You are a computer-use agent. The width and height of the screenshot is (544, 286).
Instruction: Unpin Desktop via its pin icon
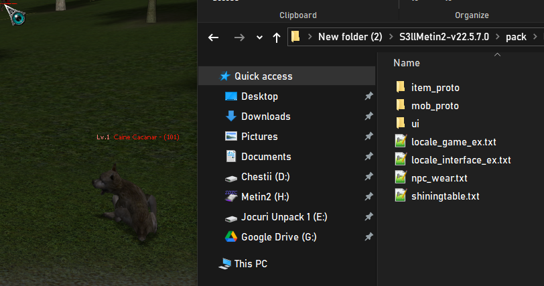click(368, 96)
